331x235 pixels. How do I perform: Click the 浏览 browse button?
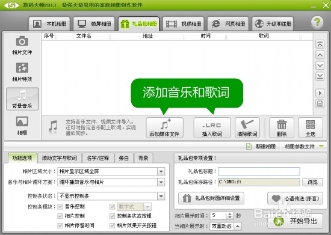[312, 182]
